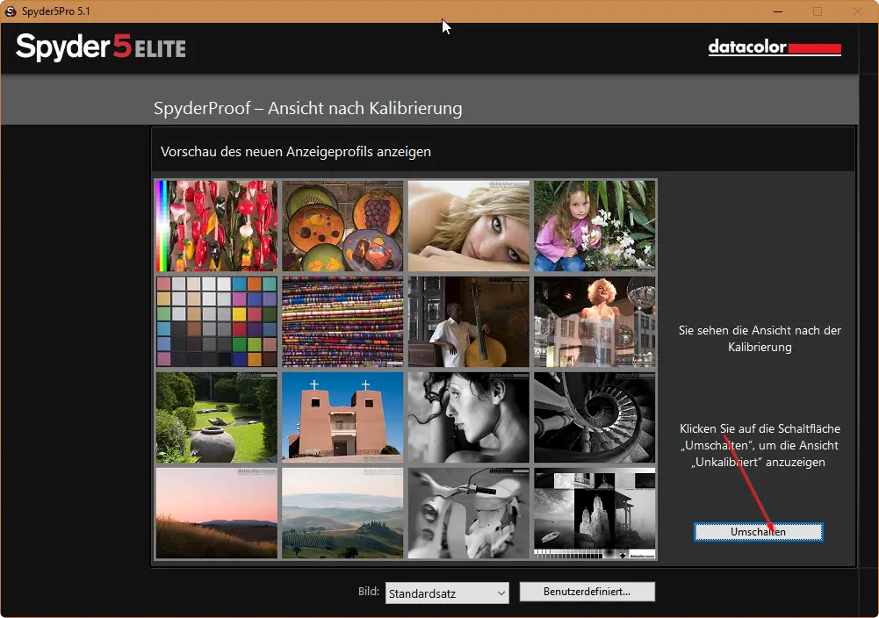The image size is (879, 618).
Task: Select the colorful striped textiles thumbnail
Action: [x=342, y=321]
